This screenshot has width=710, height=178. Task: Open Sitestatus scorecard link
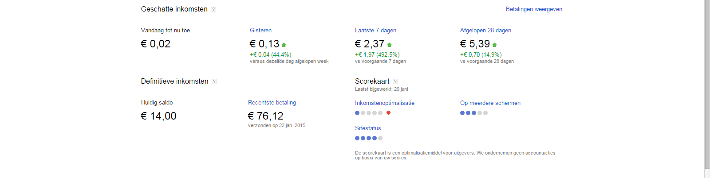click(368, 128)
